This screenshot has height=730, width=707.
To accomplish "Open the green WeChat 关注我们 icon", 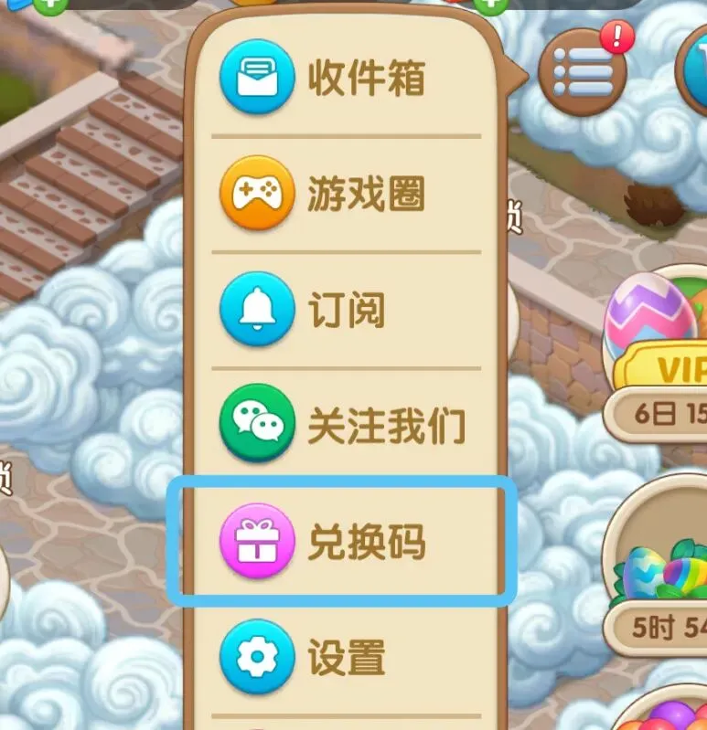I will click(257, 424).
